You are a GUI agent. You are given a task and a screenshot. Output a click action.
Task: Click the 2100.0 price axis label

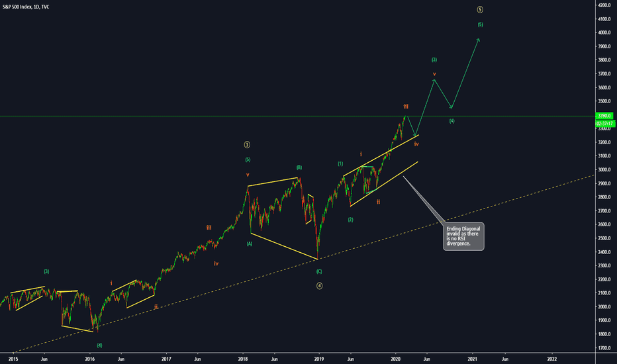pyautogui.click(x=604, y=293)
